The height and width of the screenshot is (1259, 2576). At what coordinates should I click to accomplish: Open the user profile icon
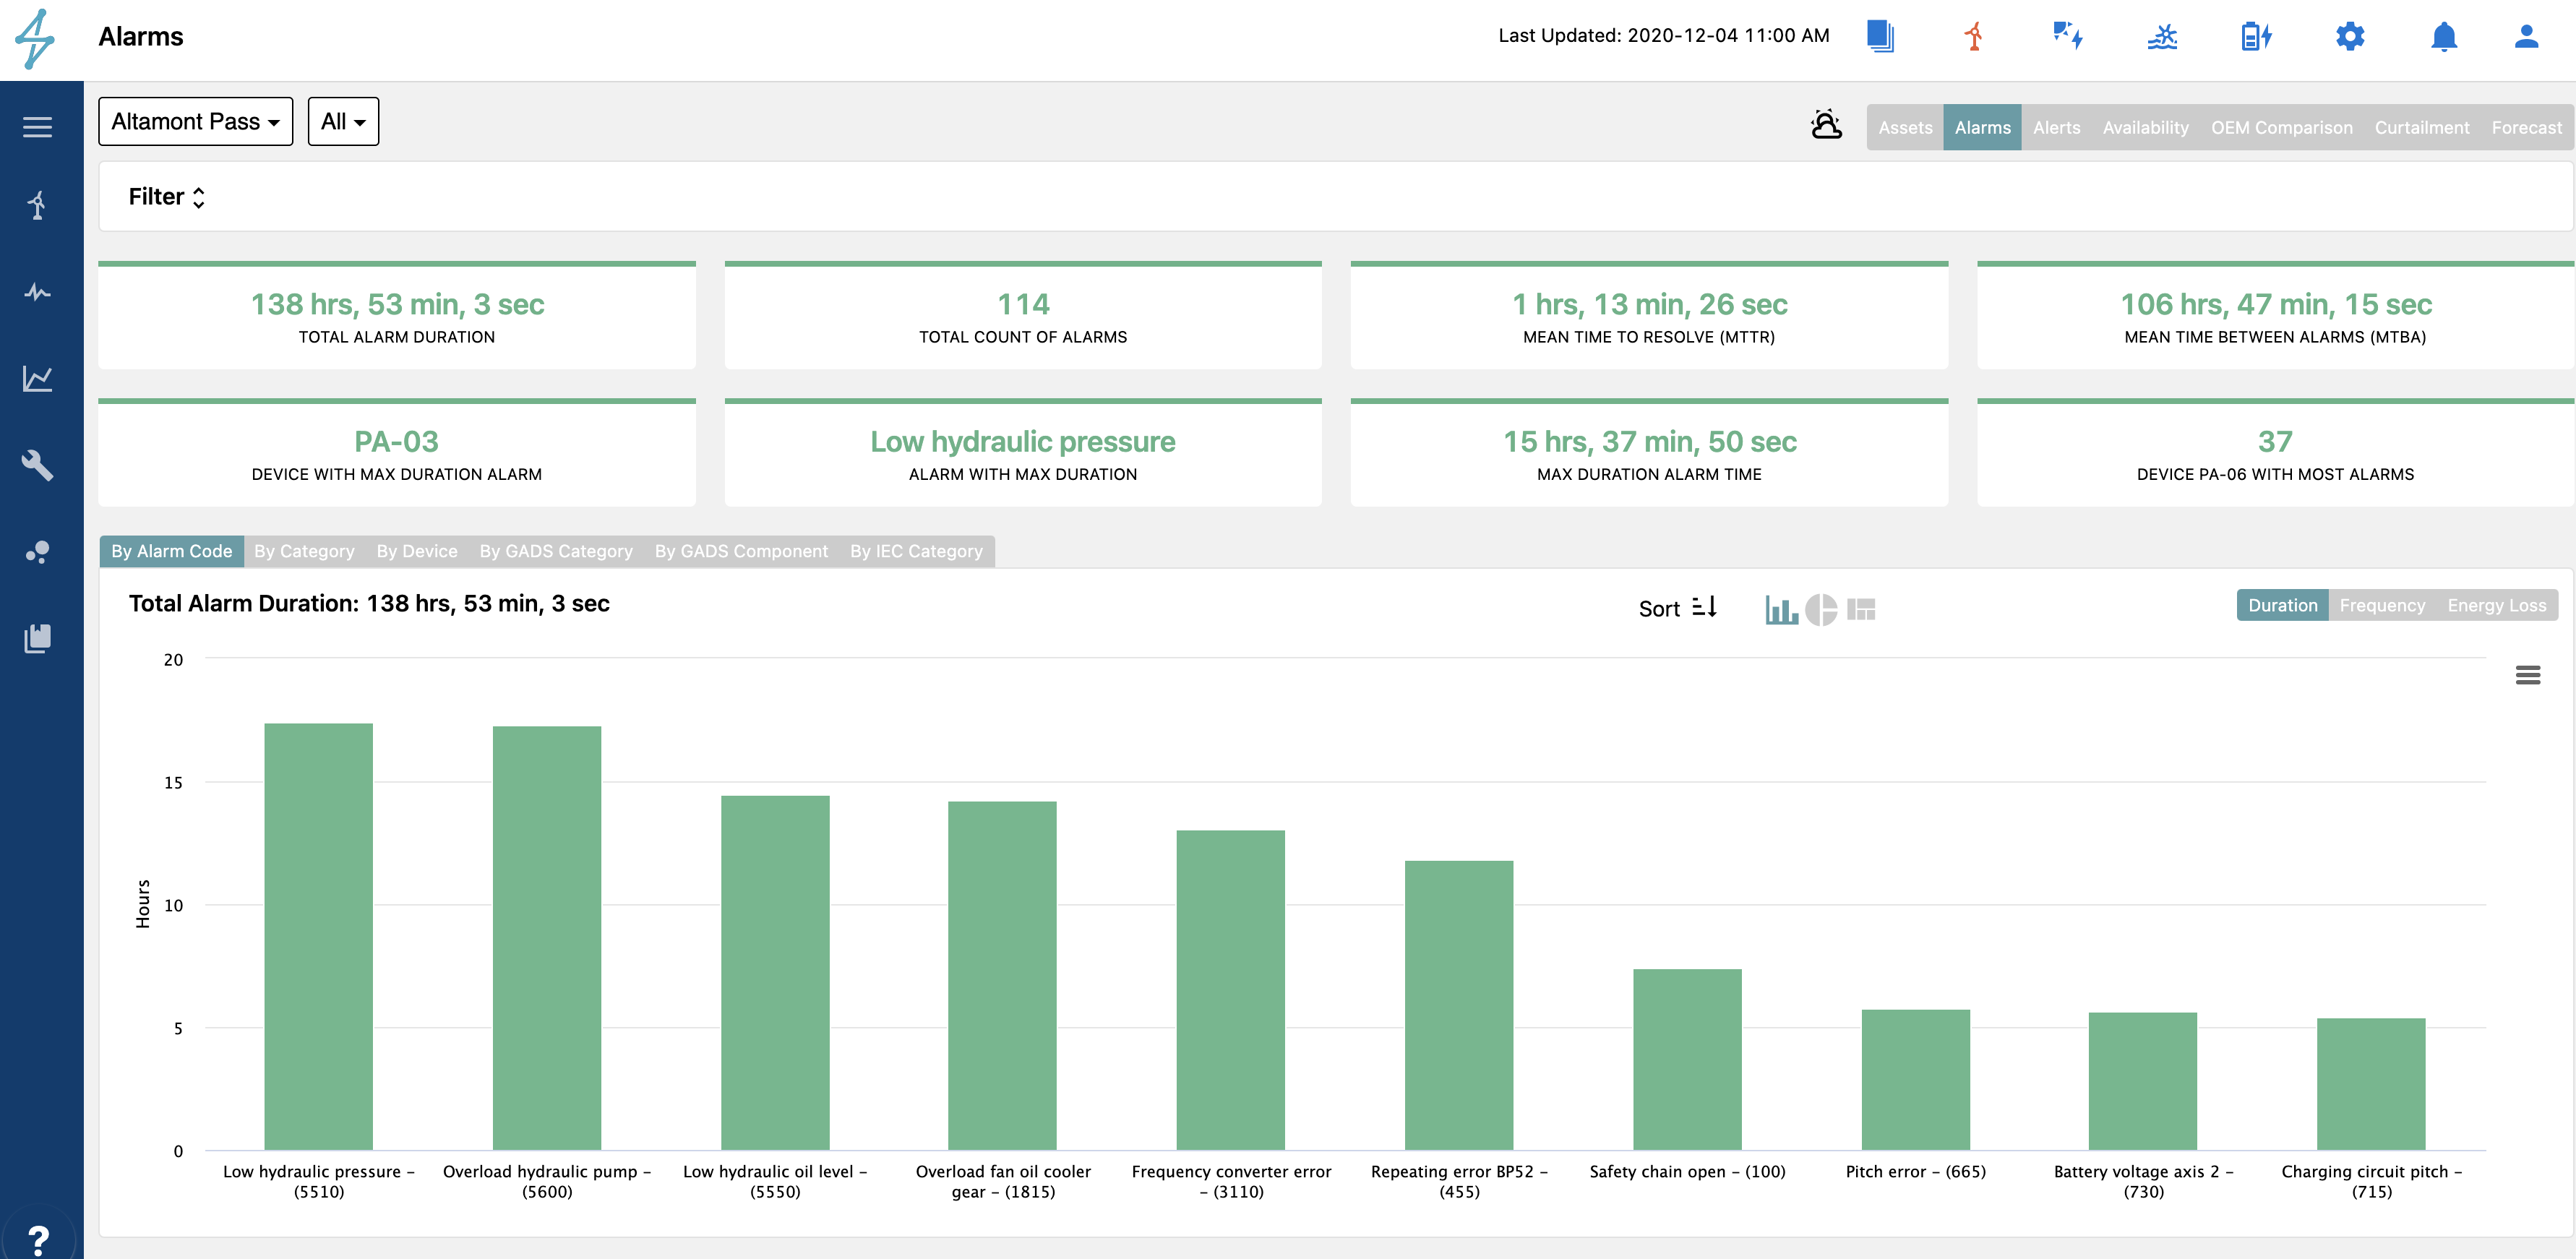(2527, 36)
